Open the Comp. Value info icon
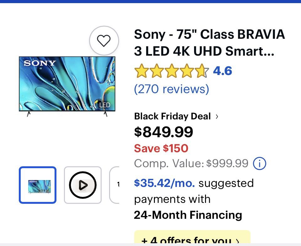This screenshot has height=246, width=301. pos(260,163)
